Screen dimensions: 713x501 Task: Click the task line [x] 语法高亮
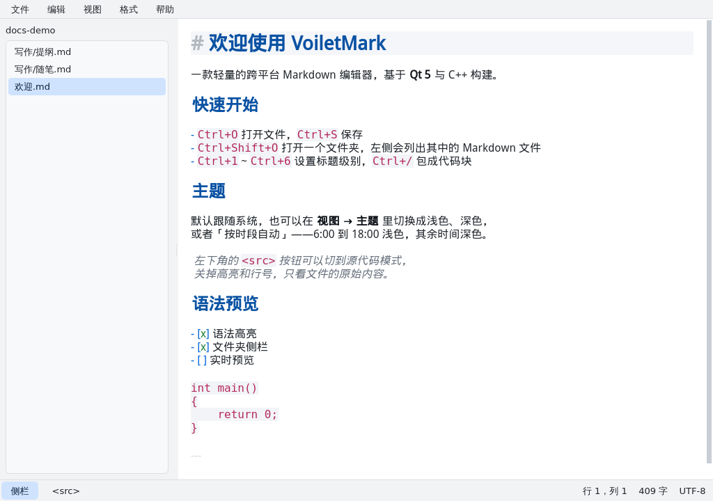(x=224, y=334)
